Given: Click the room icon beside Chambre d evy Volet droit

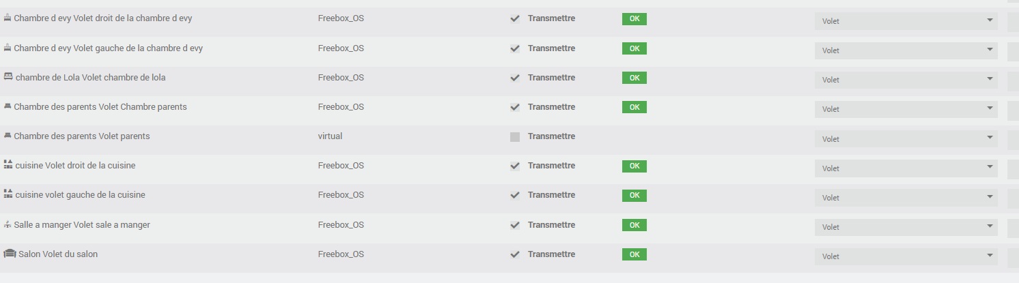Looking at the screenshot, I should [8, 18].
